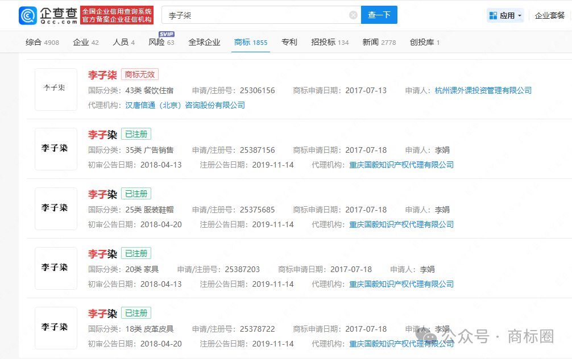572x359 pixels.
Task: Open 李子柒 title of 20类 家具 trademark
Action: (102, 254)
